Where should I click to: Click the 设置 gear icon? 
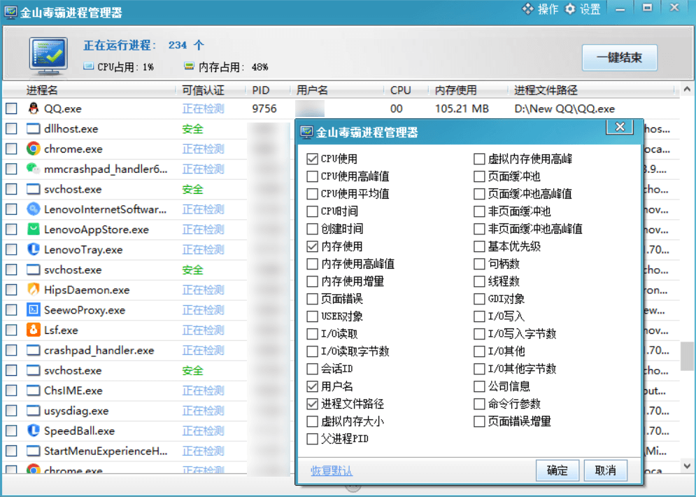pos(570,9)
